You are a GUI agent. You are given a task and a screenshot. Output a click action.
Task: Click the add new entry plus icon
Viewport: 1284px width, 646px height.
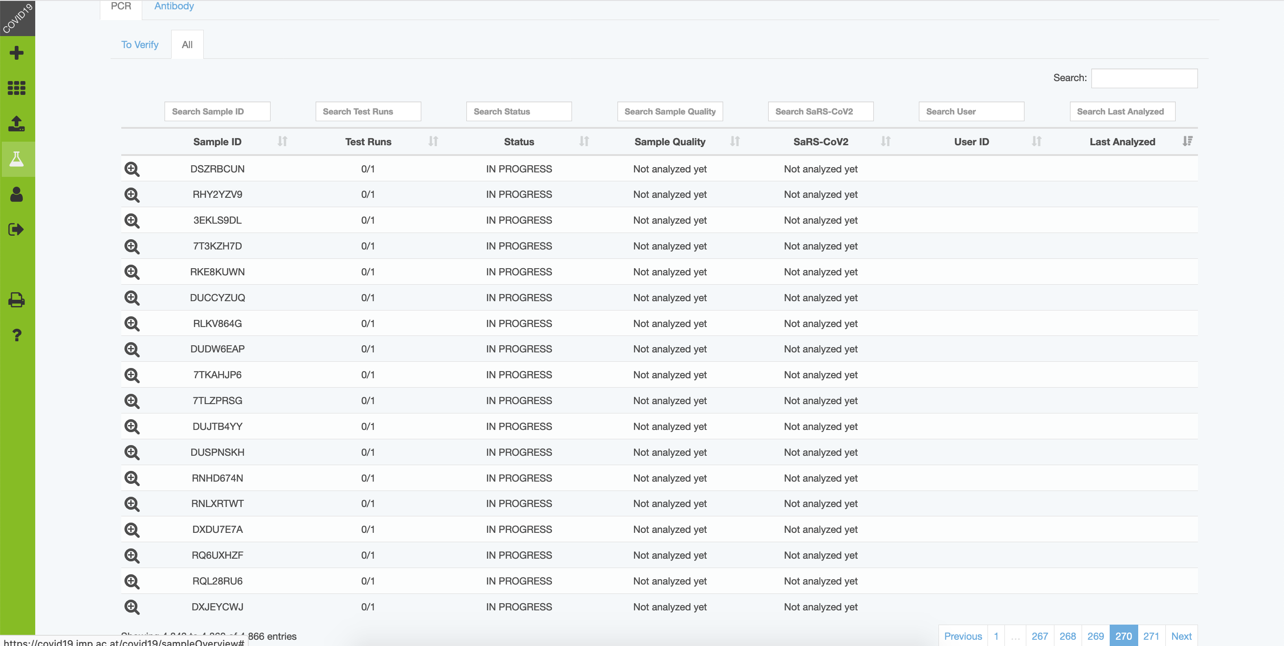[x=17, y=52]
